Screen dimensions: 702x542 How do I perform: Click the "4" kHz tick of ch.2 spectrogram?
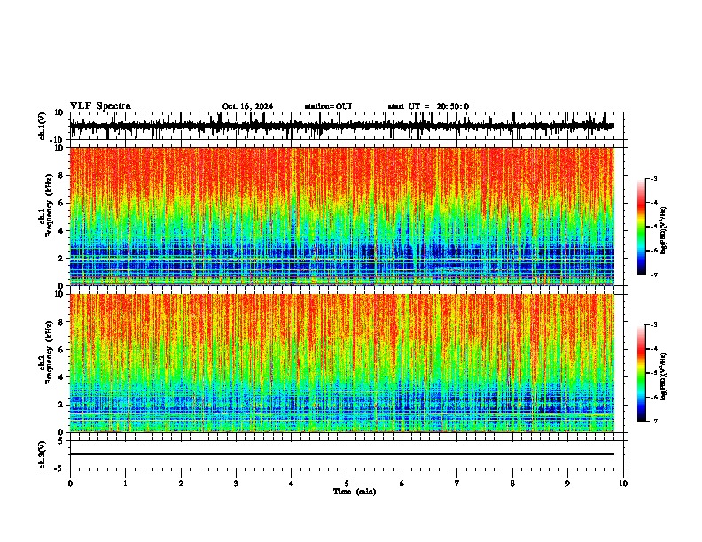pyautogui.click(x=61, y=377)
